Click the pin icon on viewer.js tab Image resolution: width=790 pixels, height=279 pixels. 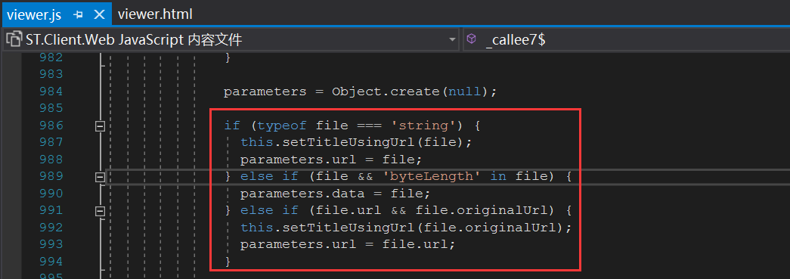[x=78, y=14]
